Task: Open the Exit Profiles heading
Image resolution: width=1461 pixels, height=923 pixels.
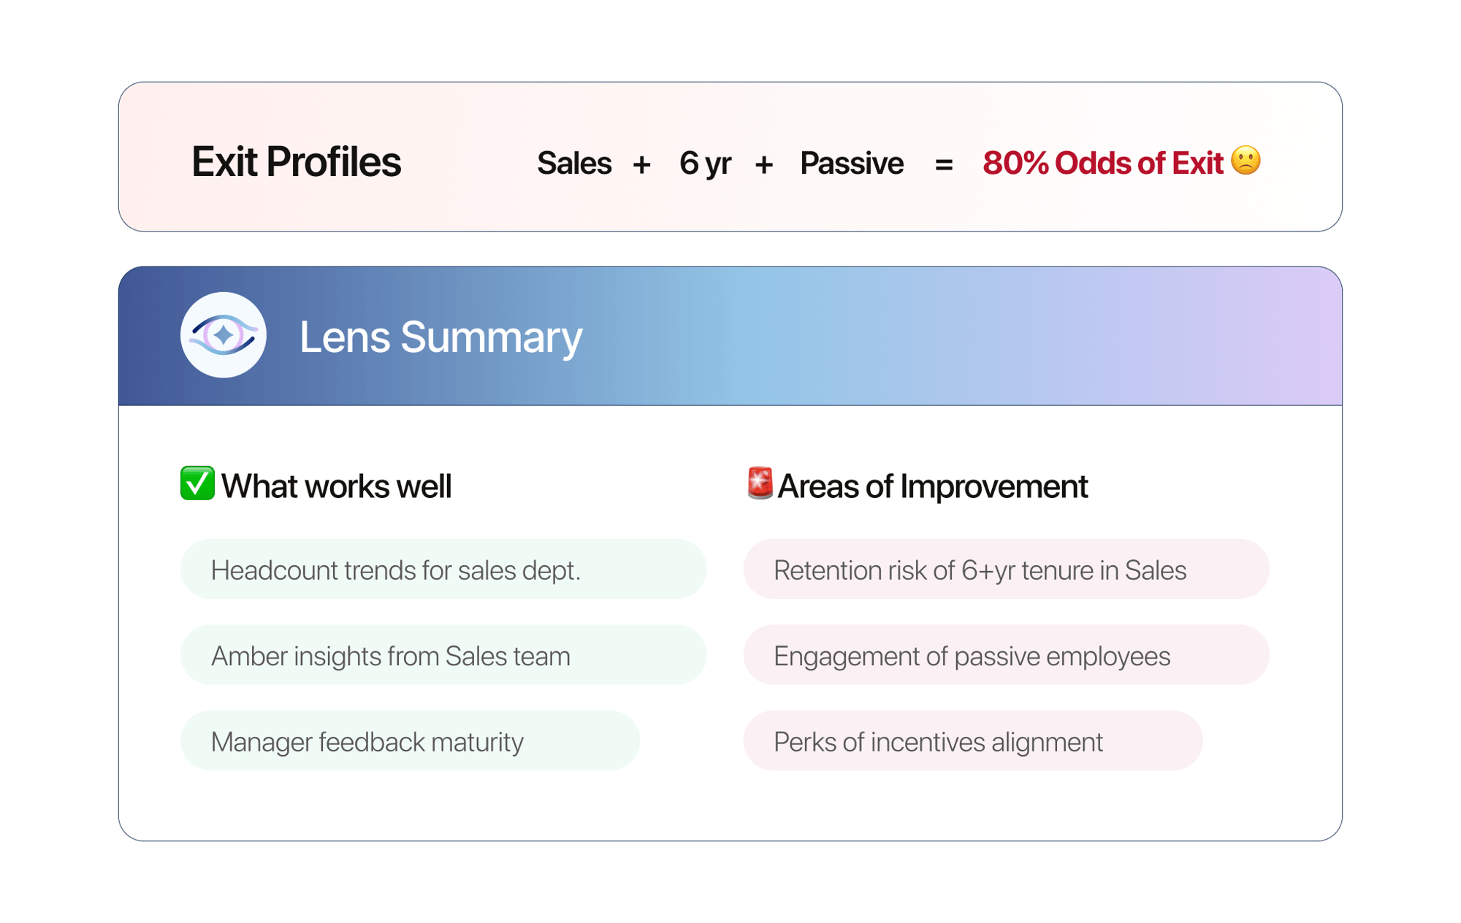Action: 296,161
